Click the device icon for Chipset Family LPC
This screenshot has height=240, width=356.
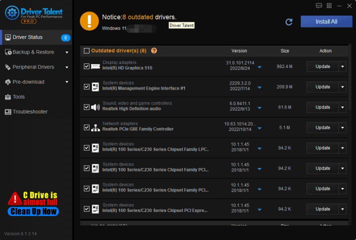[95, 148]
